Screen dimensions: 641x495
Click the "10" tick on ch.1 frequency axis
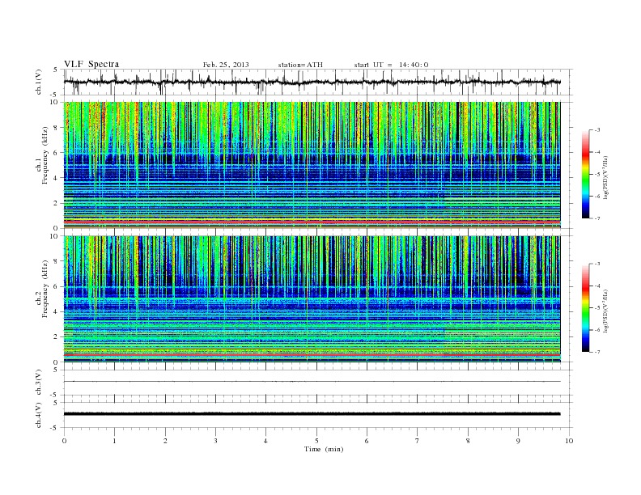[54, 102]
